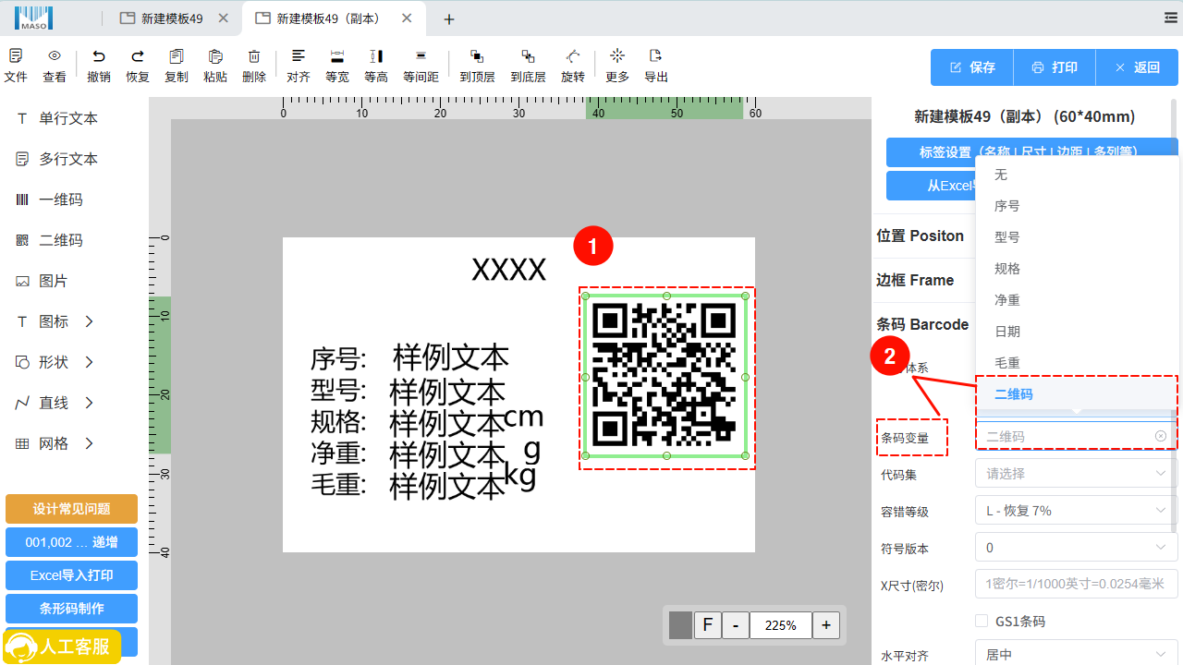This screenshot has width=1183, height=665.
Task: Open the 符号版本 dropdown
Action: 1077,547
